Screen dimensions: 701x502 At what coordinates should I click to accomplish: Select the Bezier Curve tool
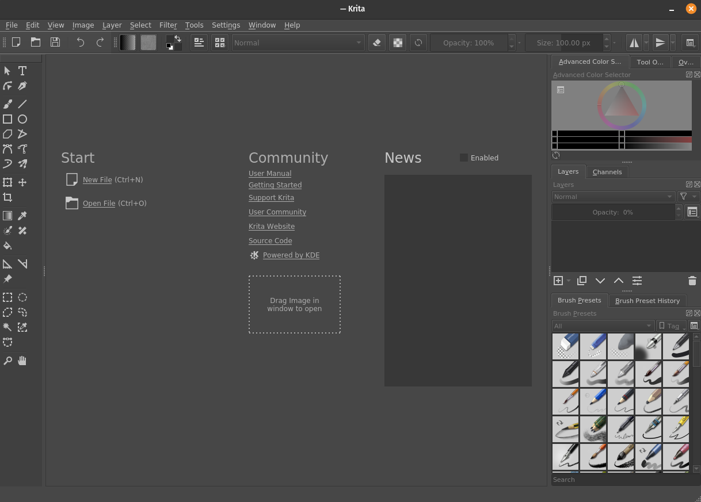(7, 149)
